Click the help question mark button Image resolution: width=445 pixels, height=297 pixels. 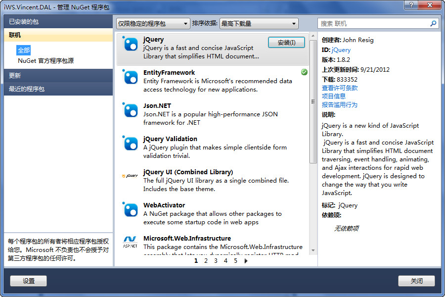(411, 4)
